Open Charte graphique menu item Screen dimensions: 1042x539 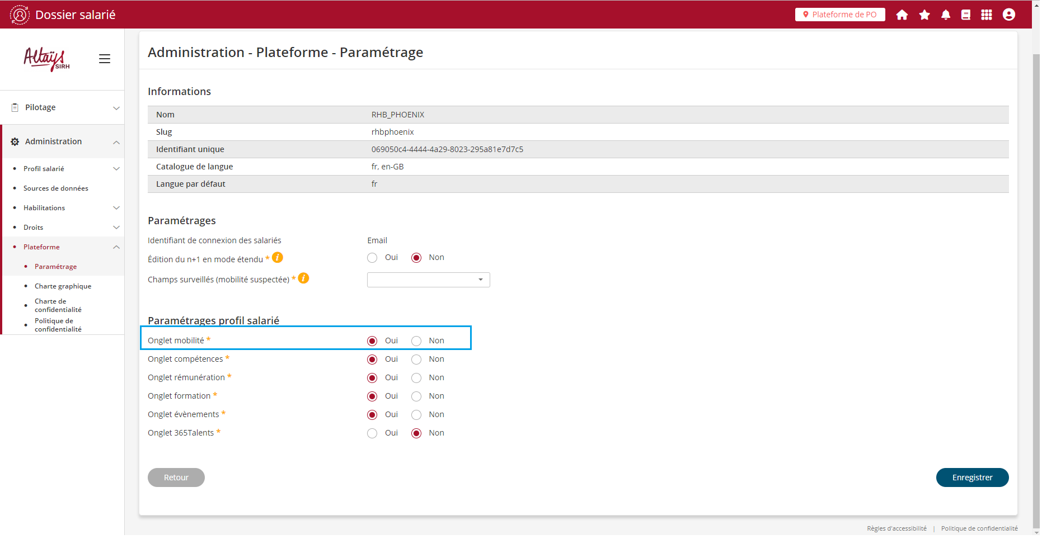pyautogui.click(x=63, y=286)
